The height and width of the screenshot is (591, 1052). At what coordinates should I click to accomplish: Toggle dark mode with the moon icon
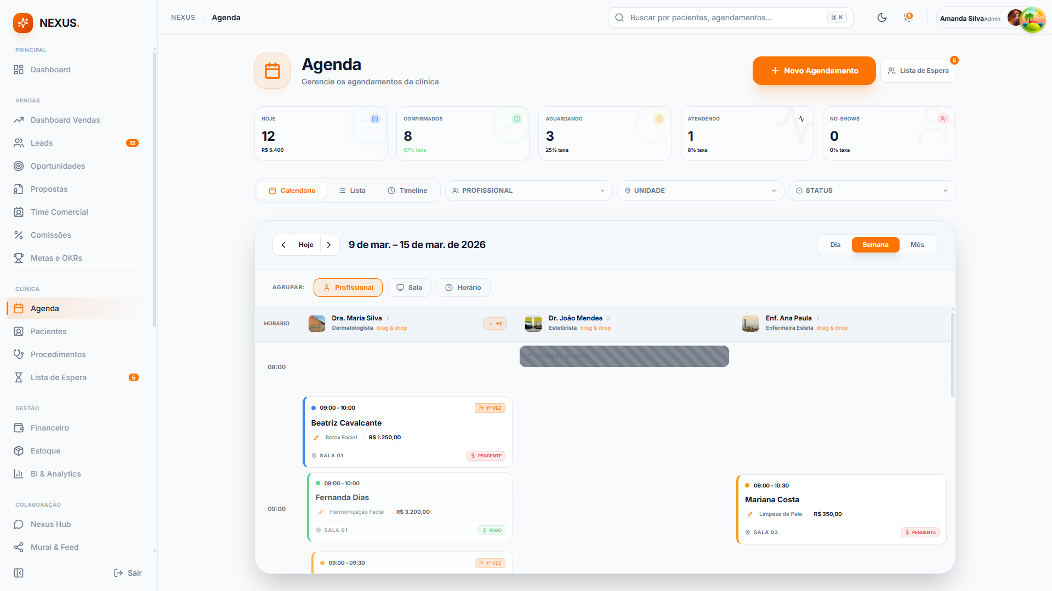882,18
